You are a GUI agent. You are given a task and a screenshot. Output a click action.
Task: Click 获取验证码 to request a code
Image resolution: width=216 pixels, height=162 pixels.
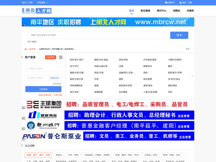coord(54,78)
